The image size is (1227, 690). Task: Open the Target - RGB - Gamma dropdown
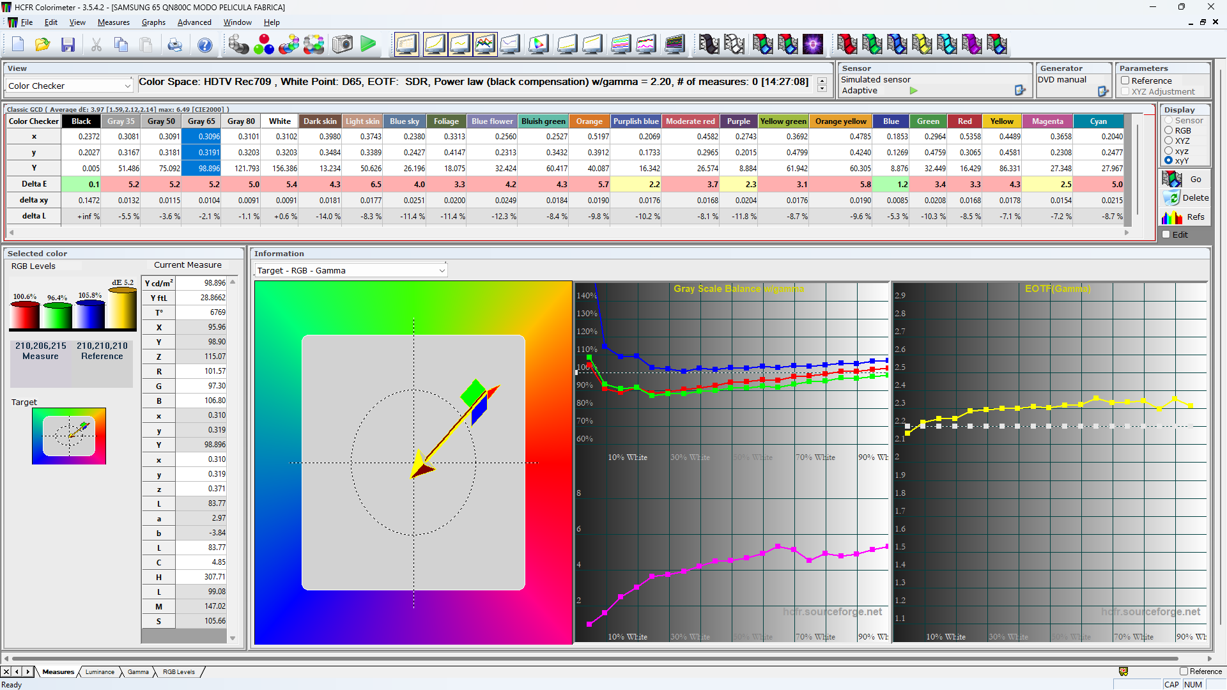click(442, 270)
